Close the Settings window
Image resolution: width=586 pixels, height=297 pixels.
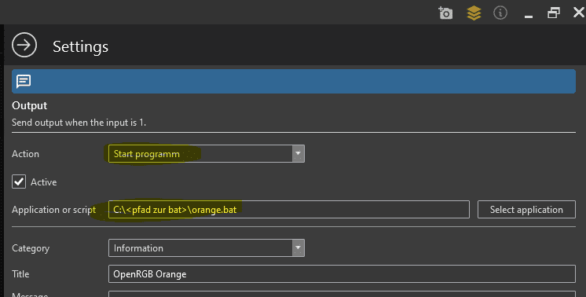click(579, 13)
